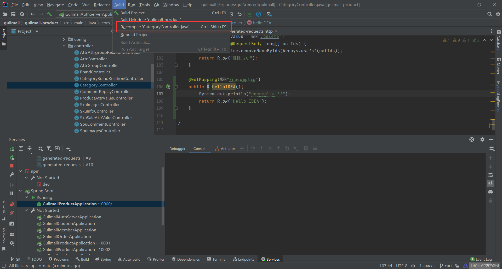This screenshot has width=502, height=269.
Task: Click the Evaluate Expression calculator icon
Action: coord(306,148)
